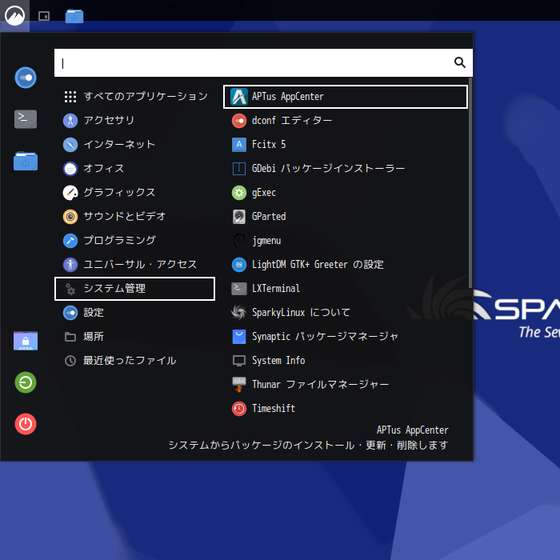
Task: Select すべてのアプリケーション category
Action: tap(134, 97)
